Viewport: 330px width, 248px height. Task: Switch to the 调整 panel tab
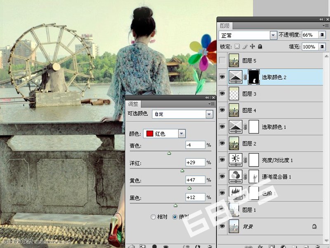point(133,104)
